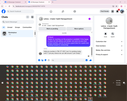The image size is (127, 101).
Task: Show hidden tray icons chevron
Action: (x=113, y=83)
